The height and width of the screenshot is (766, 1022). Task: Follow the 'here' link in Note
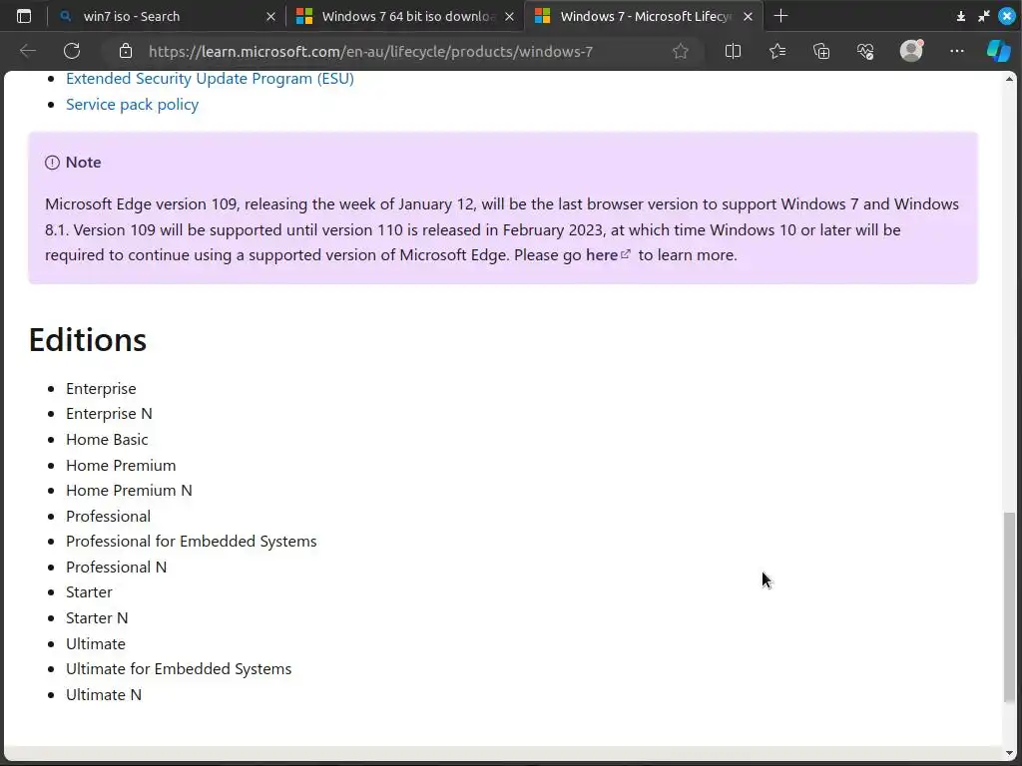coord(608,255)
